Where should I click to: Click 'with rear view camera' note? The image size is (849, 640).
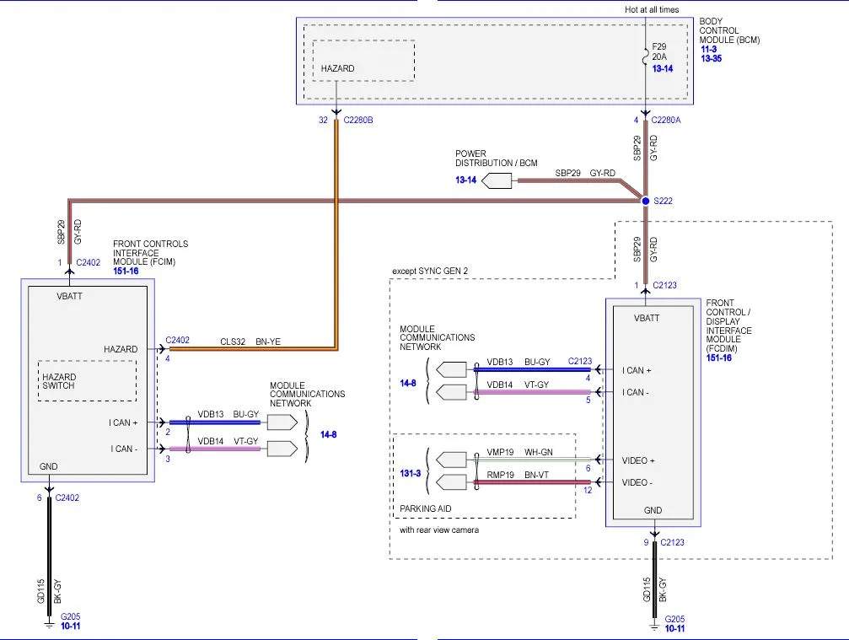pyautogui.click(x=439, y=530)
